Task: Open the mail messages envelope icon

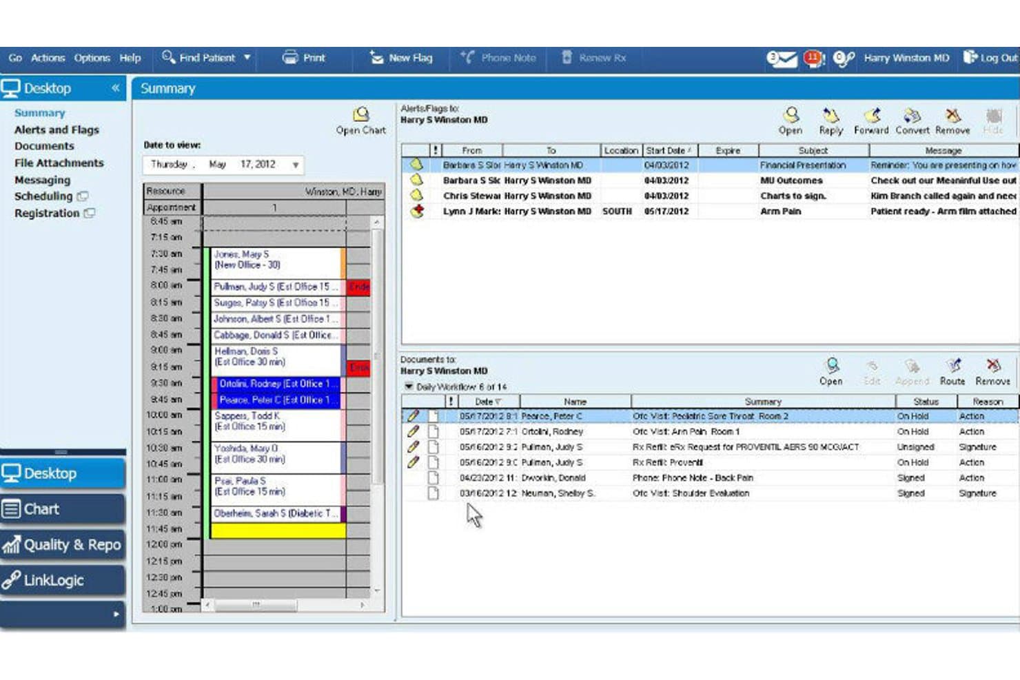Action: click(782, 59)
